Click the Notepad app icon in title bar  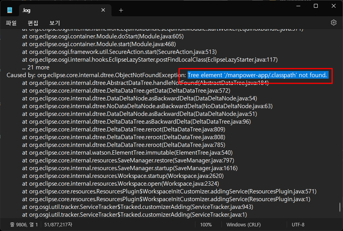click(x=10, y=10)
